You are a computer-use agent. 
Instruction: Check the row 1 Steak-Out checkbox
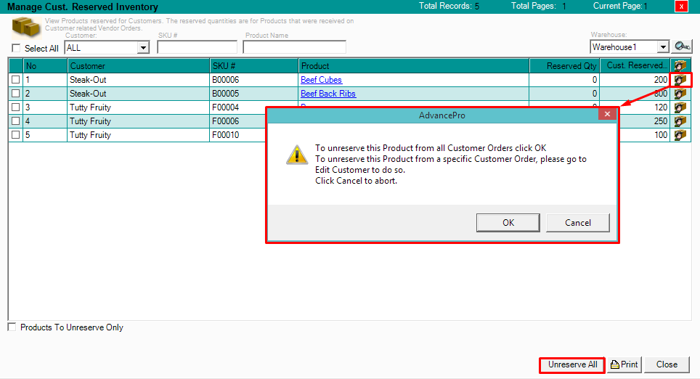(x=16, y=80)
